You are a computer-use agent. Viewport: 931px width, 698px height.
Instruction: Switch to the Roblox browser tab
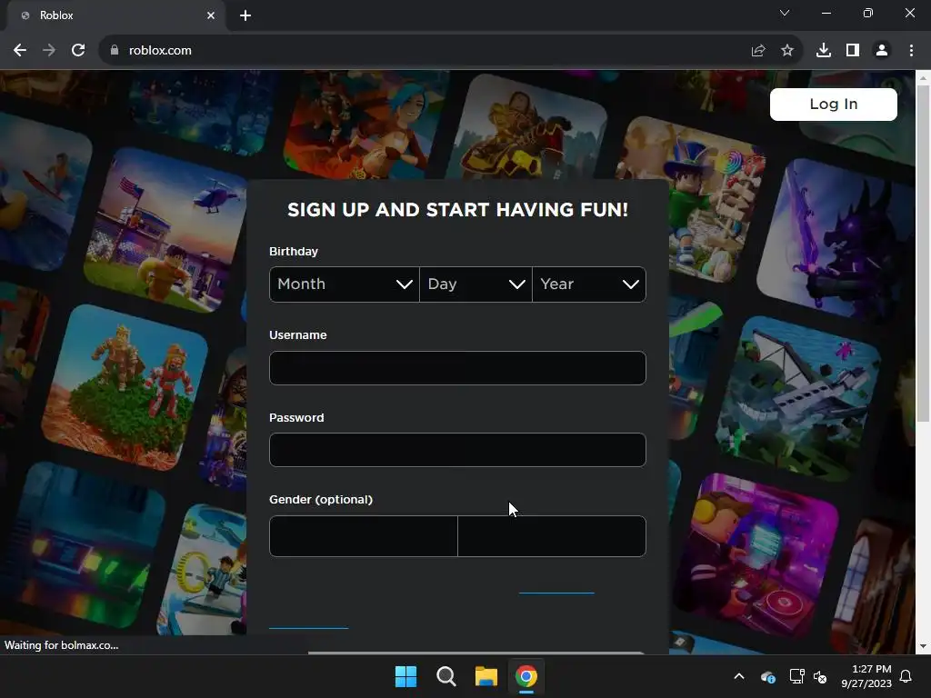[116, 15]
